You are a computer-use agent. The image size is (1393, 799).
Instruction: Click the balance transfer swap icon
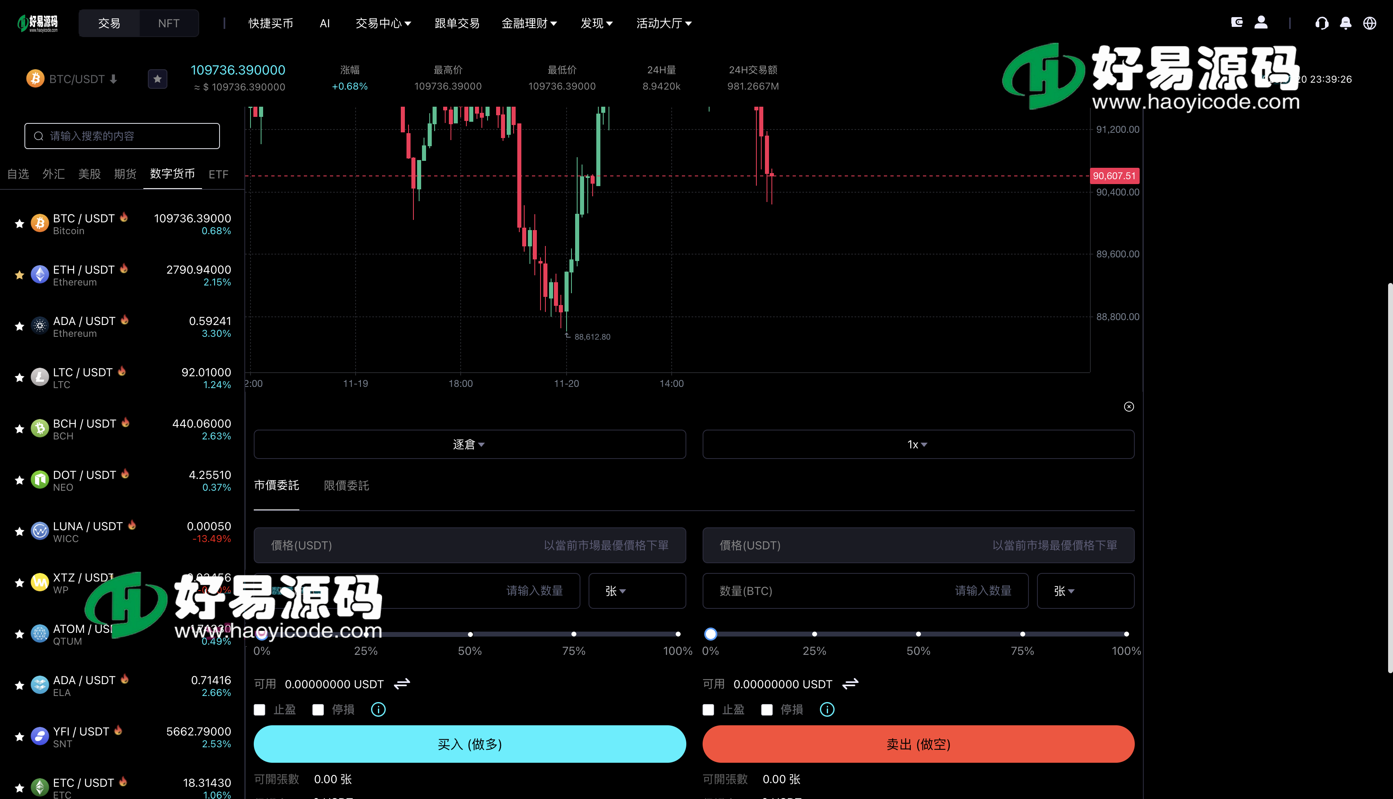pos(402,684)
